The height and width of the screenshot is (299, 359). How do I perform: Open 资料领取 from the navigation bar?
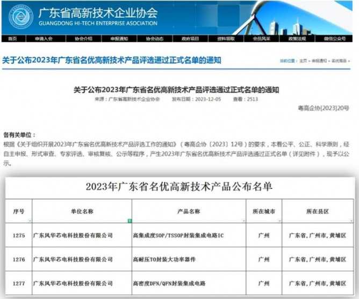click(226, 39)
